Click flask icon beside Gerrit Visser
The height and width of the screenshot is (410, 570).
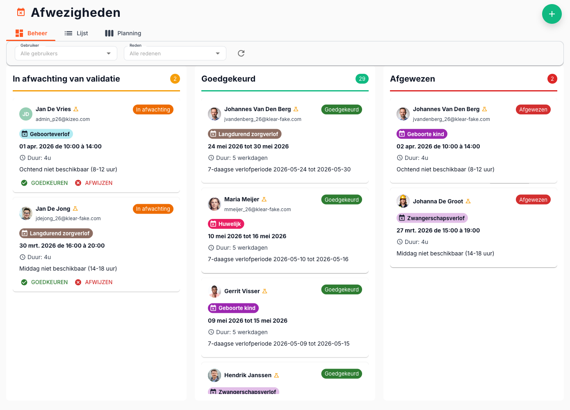265,291
